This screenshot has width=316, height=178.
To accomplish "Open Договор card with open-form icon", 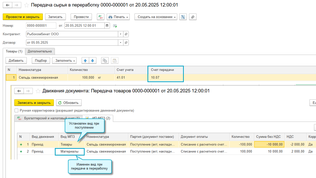I will coord(126,43).
